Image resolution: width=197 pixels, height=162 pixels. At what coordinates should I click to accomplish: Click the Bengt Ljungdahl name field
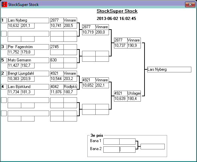[28, 73]
